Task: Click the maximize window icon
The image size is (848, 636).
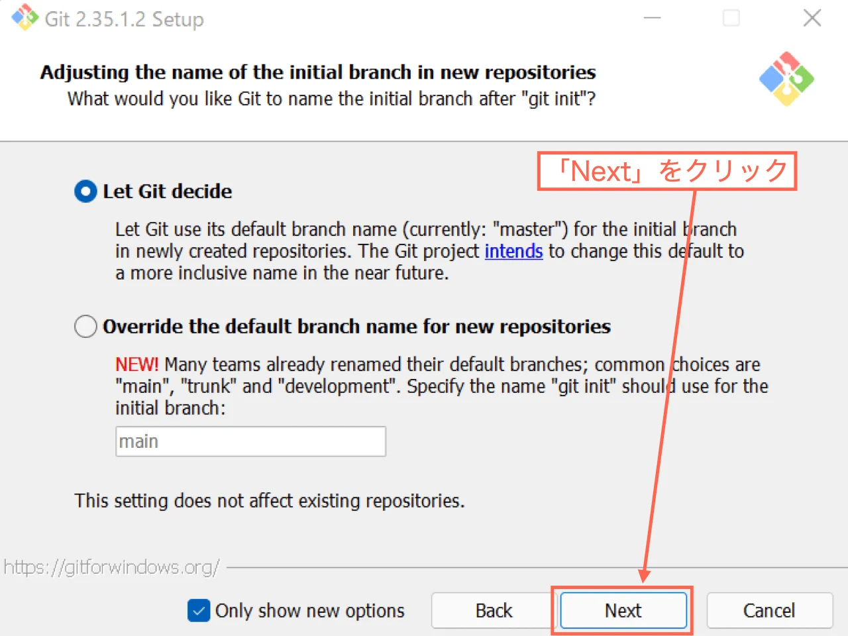Action: [731, 18]
